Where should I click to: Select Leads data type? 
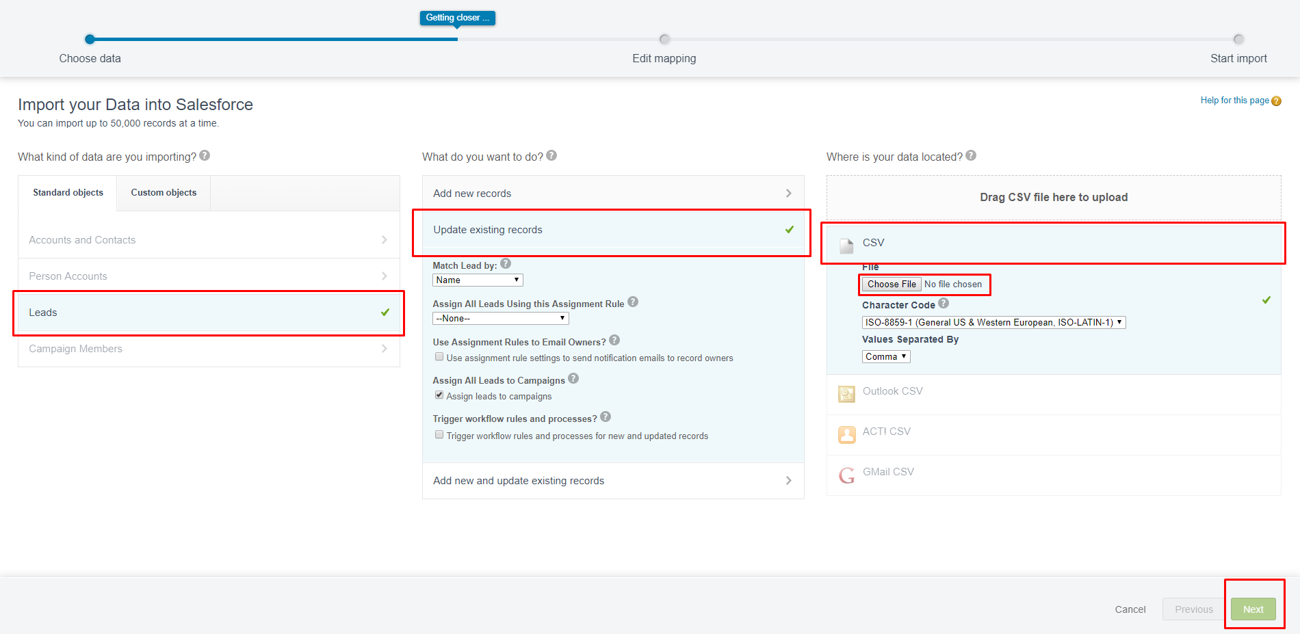pyautogui.click(x=209, y=313)
